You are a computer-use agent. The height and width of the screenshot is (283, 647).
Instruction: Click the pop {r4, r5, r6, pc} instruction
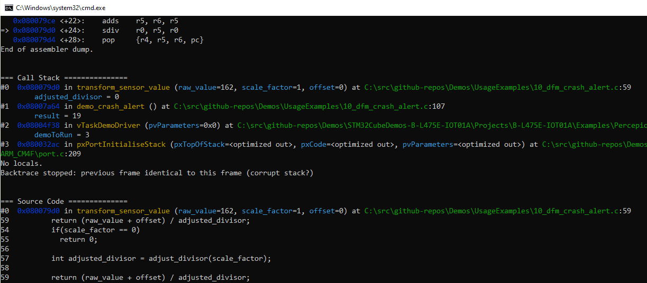[152, 40]
